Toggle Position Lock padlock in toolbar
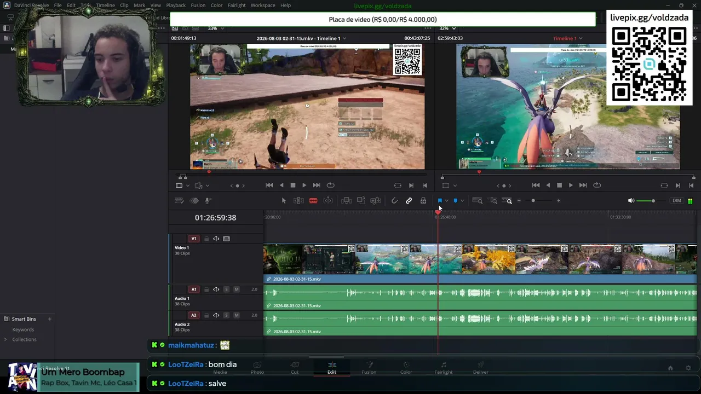Image resolution: width=701 pixels, height=394 pixels. click(423, 201)
